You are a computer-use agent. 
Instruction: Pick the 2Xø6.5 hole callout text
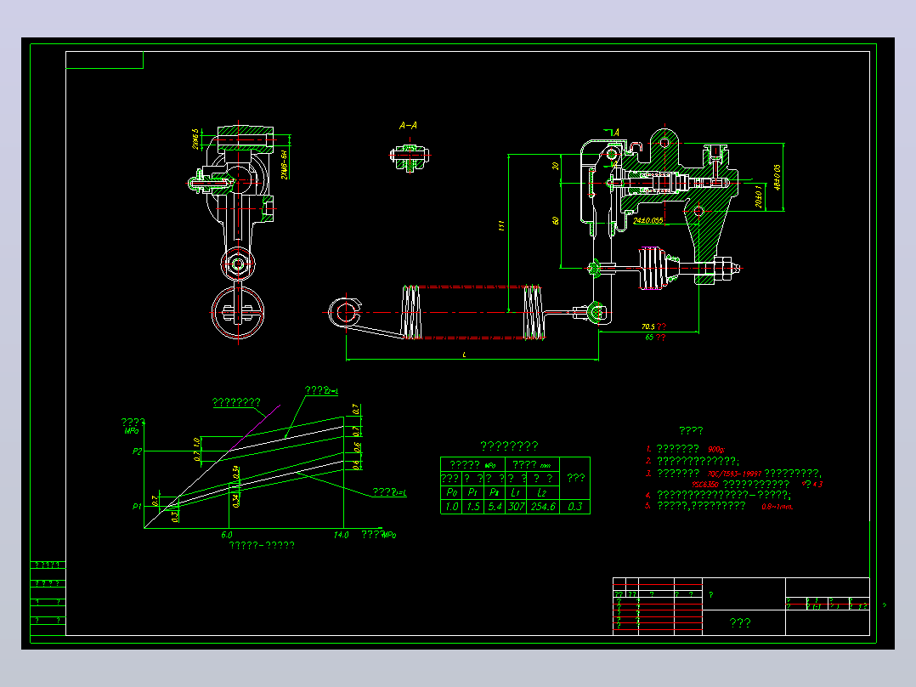pyautogui.click(x=195, y=139)
